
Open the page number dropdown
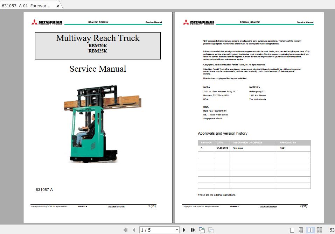click(177, 230)
